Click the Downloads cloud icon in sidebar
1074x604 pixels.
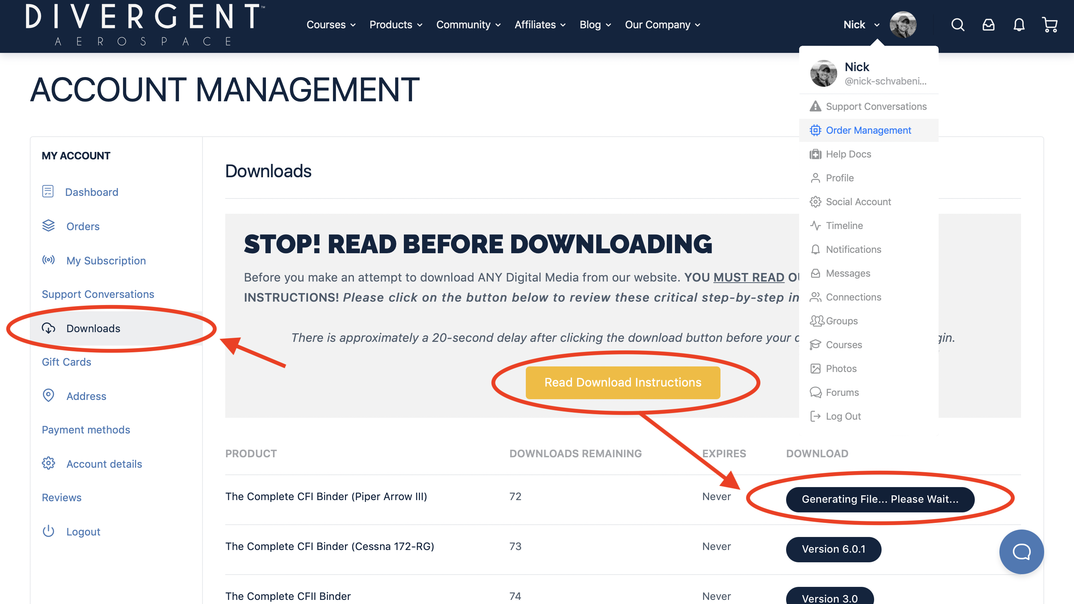tap(48, 328)
